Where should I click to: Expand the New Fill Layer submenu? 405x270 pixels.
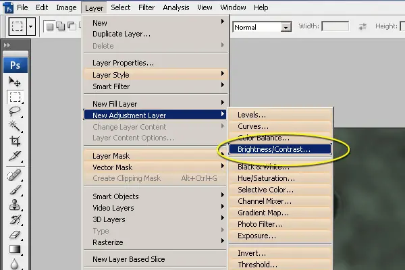(x=223, y=103)
